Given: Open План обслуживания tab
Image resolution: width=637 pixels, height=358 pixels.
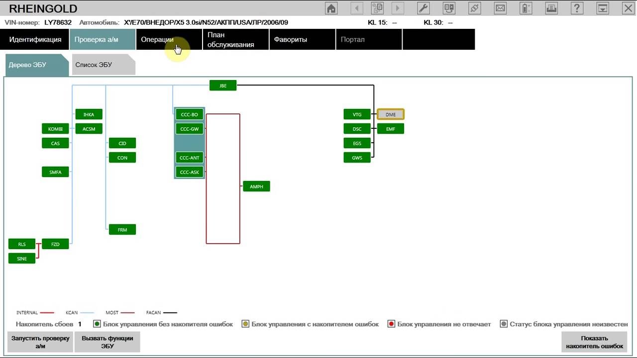Looking at the screenshot, I should [236, 39].
